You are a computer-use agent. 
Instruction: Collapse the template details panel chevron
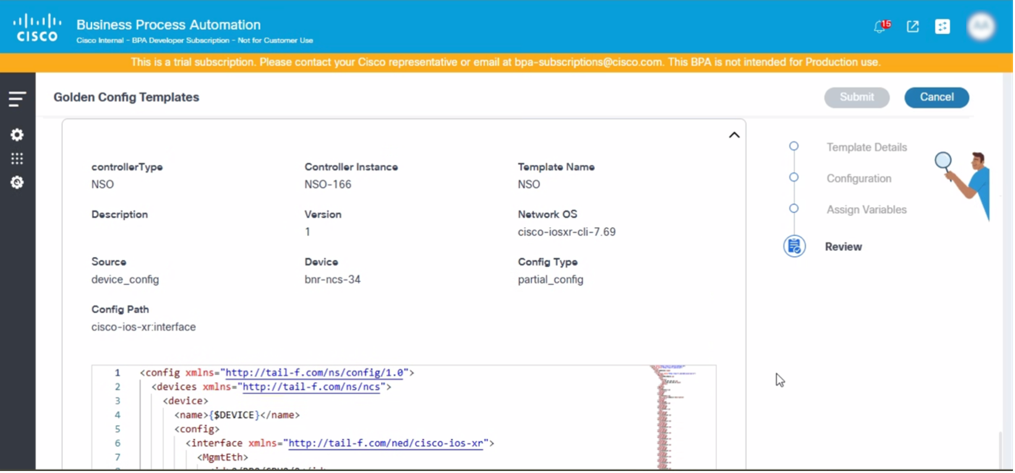click(x=734, y=135)
